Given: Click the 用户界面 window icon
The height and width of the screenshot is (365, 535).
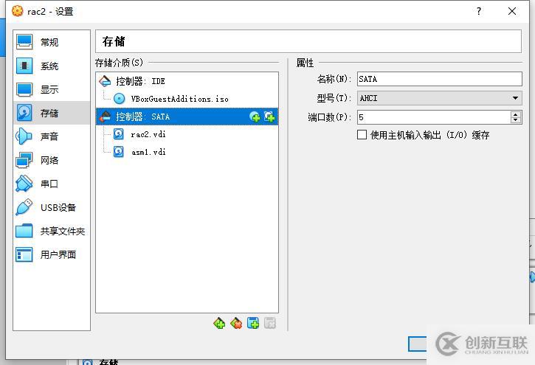Looking at the screenshot, I should [x=24, y=254].
